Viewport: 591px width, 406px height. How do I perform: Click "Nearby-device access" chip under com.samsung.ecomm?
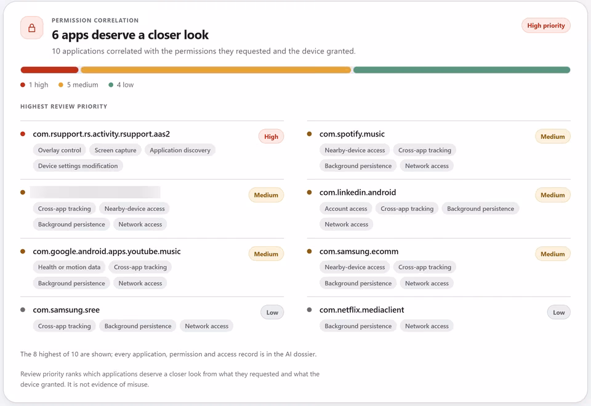coord(355,267)
